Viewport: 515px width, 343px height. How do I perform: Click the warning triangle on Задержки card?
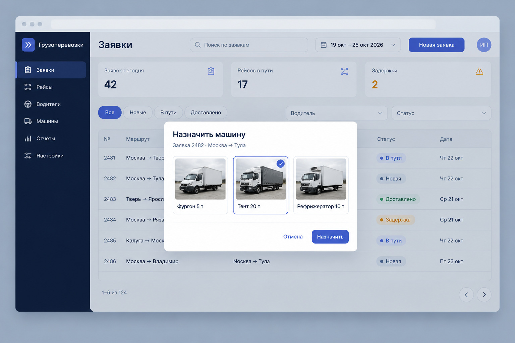pos(479,71)
